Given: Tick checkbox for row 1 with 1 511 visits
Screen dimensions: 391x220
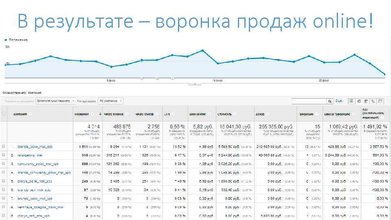Looking at the screenshot, I should (x=4, y=146).
